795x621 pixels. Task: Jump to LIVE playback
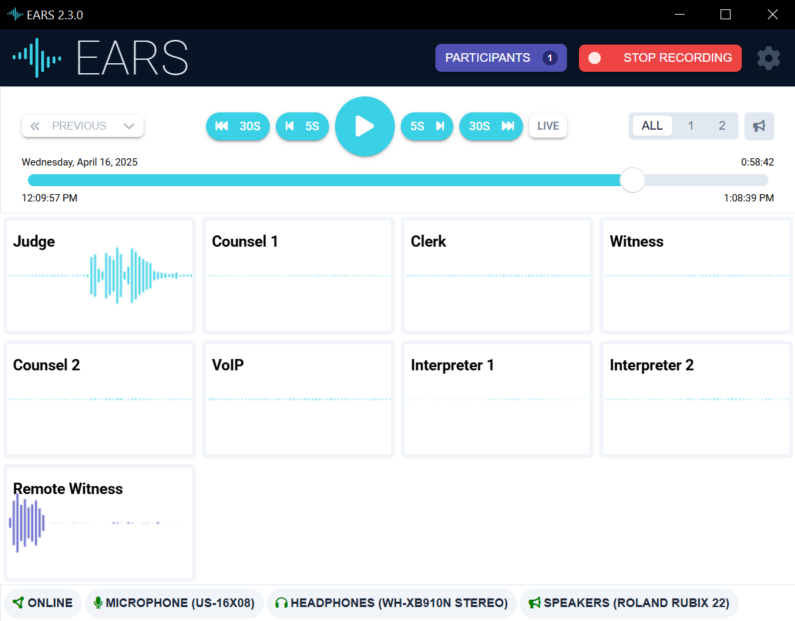548,126
